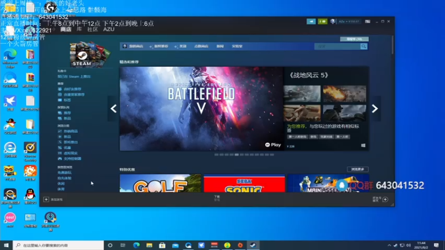Image resolution: width=445 pixels, height=250 pixels.
Task: Select the 网易UU加速器 desktop icon
Action: click(x=50, y=221)
